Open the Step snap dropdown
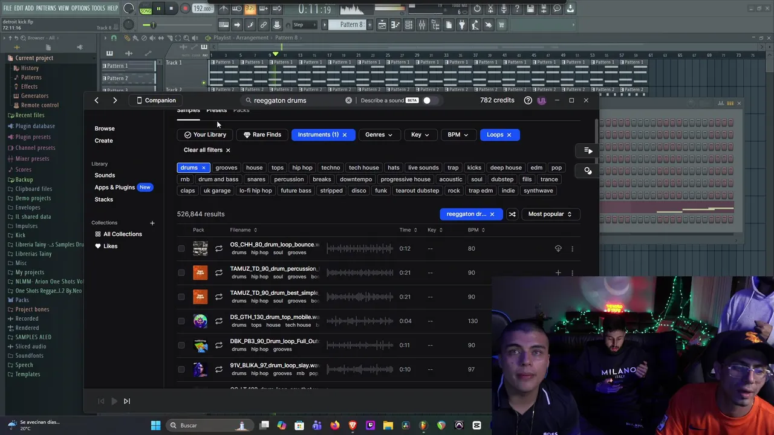The width and height of the screenshot is (774, 435). click(305, 25)
